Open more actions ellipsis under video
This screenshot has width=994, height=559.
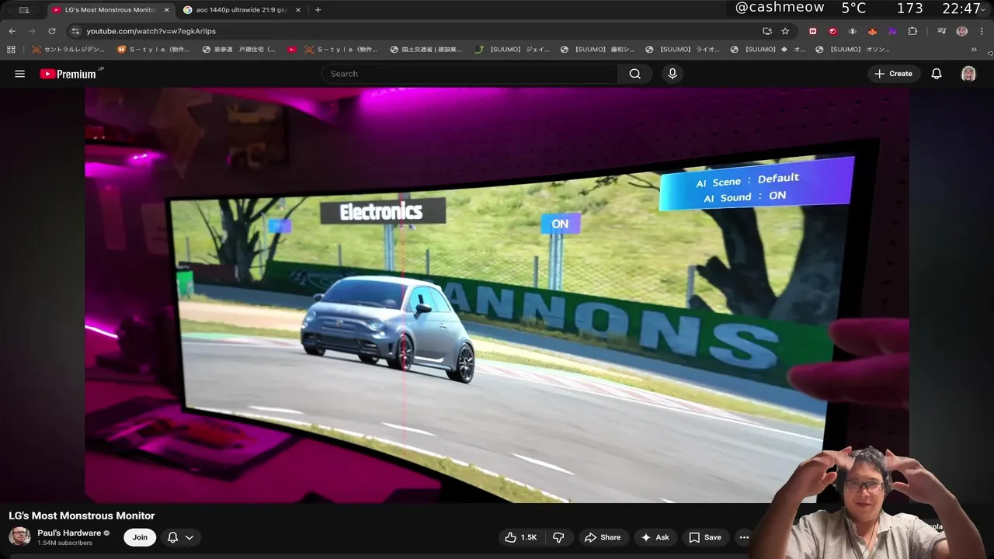tap(744, 537)
